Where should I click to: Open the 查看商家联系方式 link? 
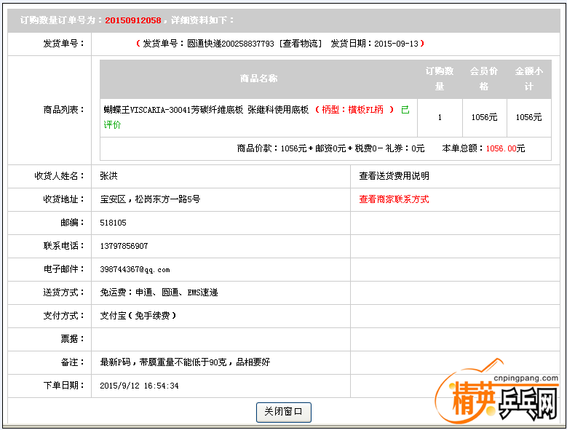394,199
